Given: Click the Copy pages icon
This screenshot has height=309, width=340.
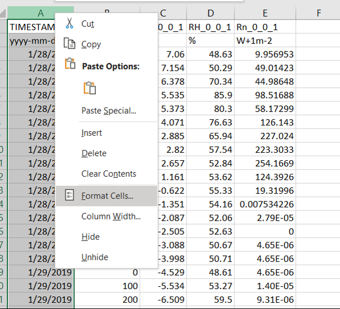Looking at the screenshot, I should [x=70, y=43].
